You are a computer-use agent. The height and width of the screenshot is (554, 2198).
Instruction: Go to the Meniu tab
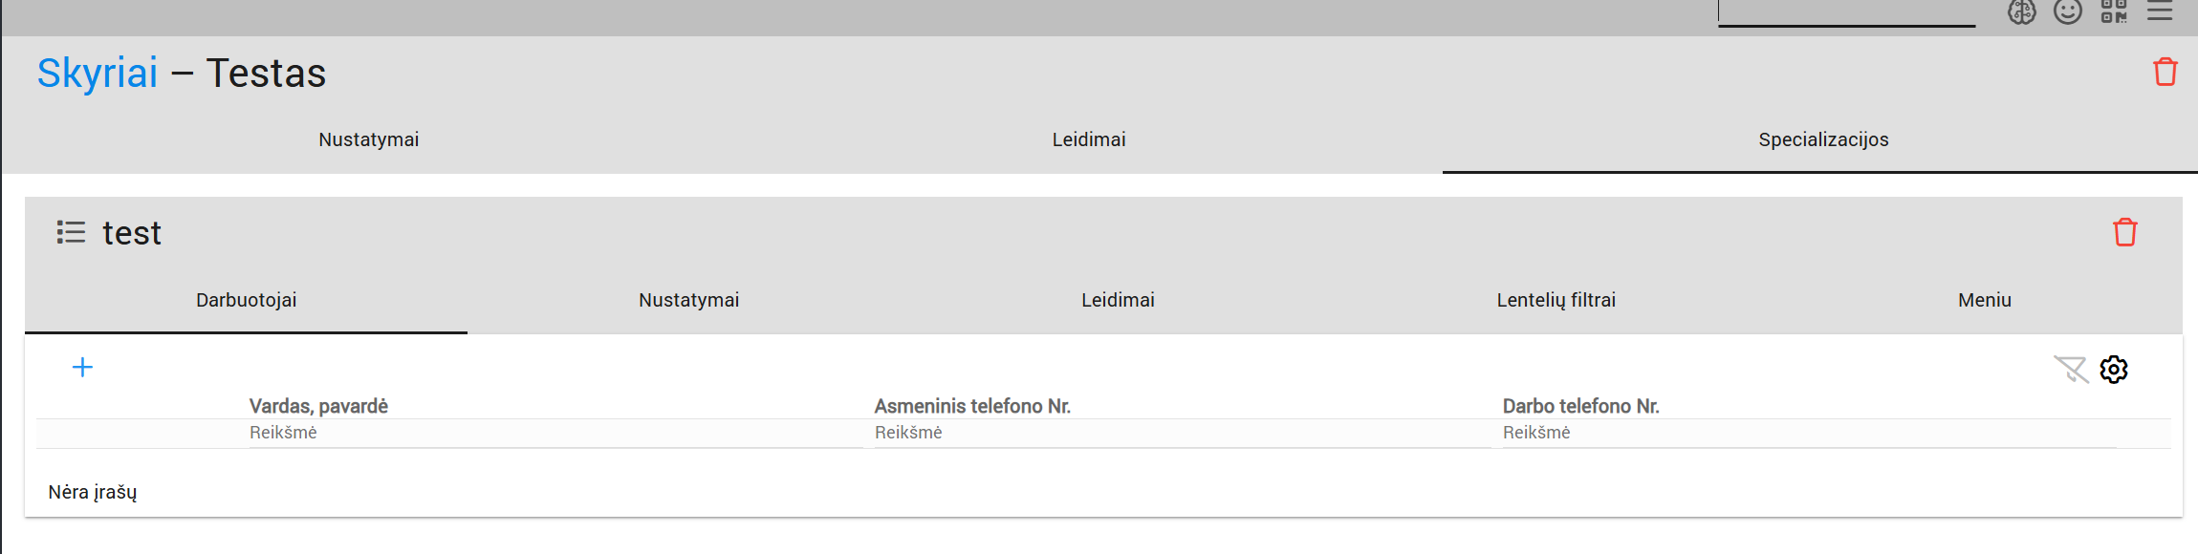[x=1985, y=300]
